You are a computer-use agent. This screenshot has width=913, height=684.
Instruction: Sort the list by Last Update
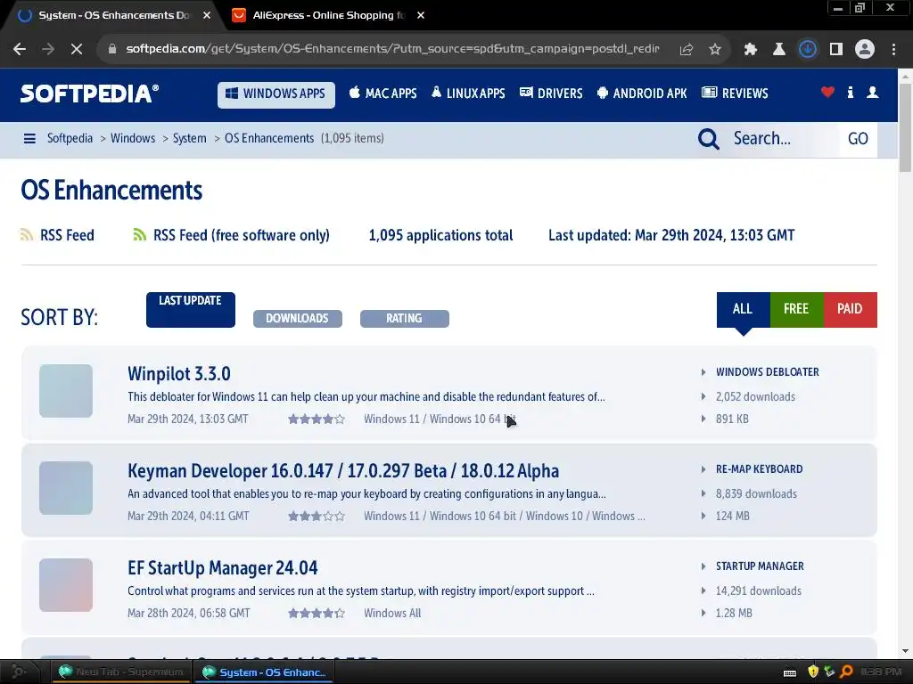(191, 309)
